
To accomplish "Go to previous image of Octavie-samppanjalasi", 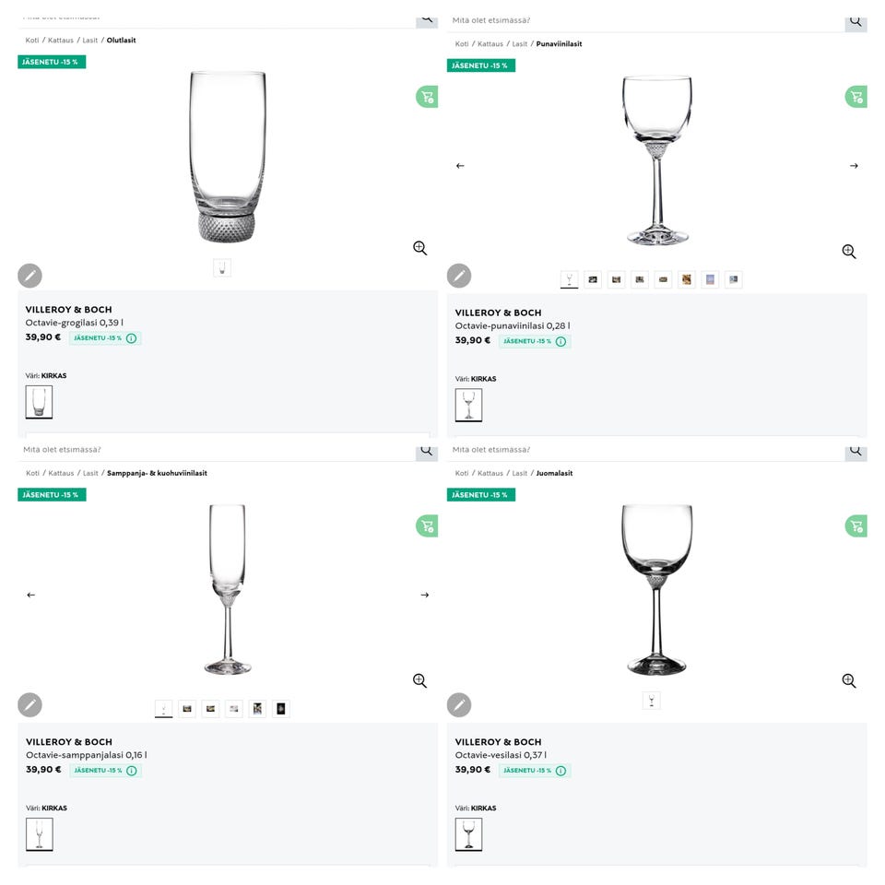I will coord(30,595).
